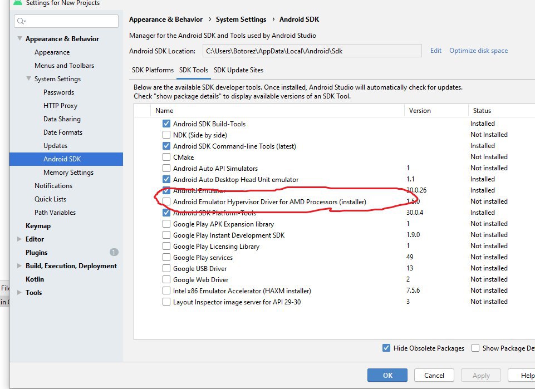Click Not Installed status for CMake
Viewport: 535px width, 389px height.
[489, 157]
